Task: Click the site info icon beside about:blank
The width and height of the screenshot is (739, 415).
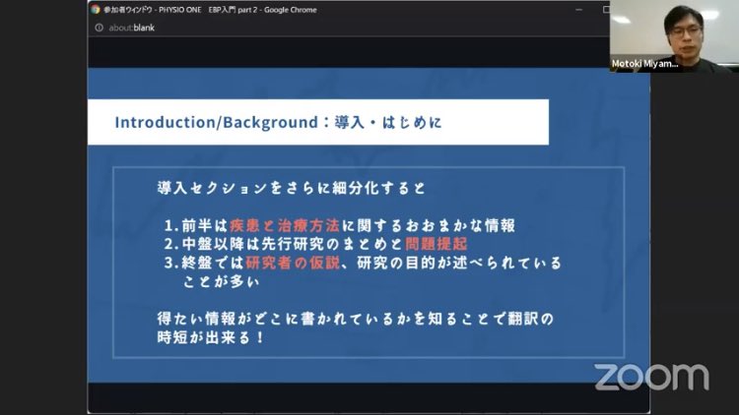Action: [x=99, y=28]
